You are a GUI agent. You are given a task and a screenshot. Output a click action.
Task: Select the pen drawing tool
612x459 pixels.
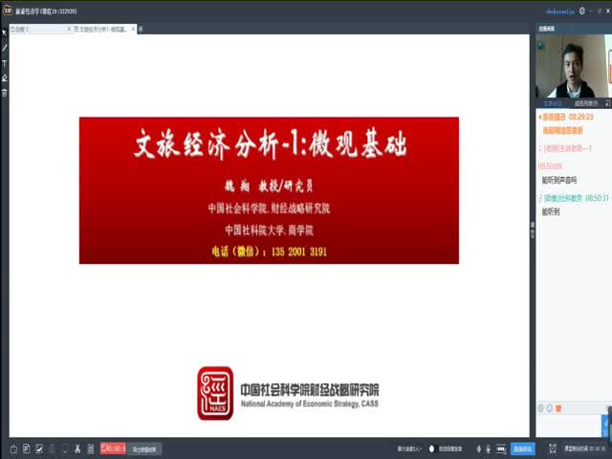pos(4,48)
